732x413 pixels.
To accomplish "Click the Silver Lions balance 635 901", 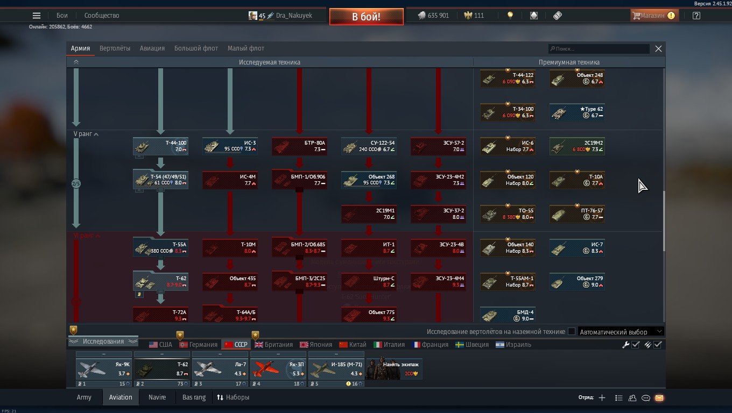I will [x=433, y=16].
